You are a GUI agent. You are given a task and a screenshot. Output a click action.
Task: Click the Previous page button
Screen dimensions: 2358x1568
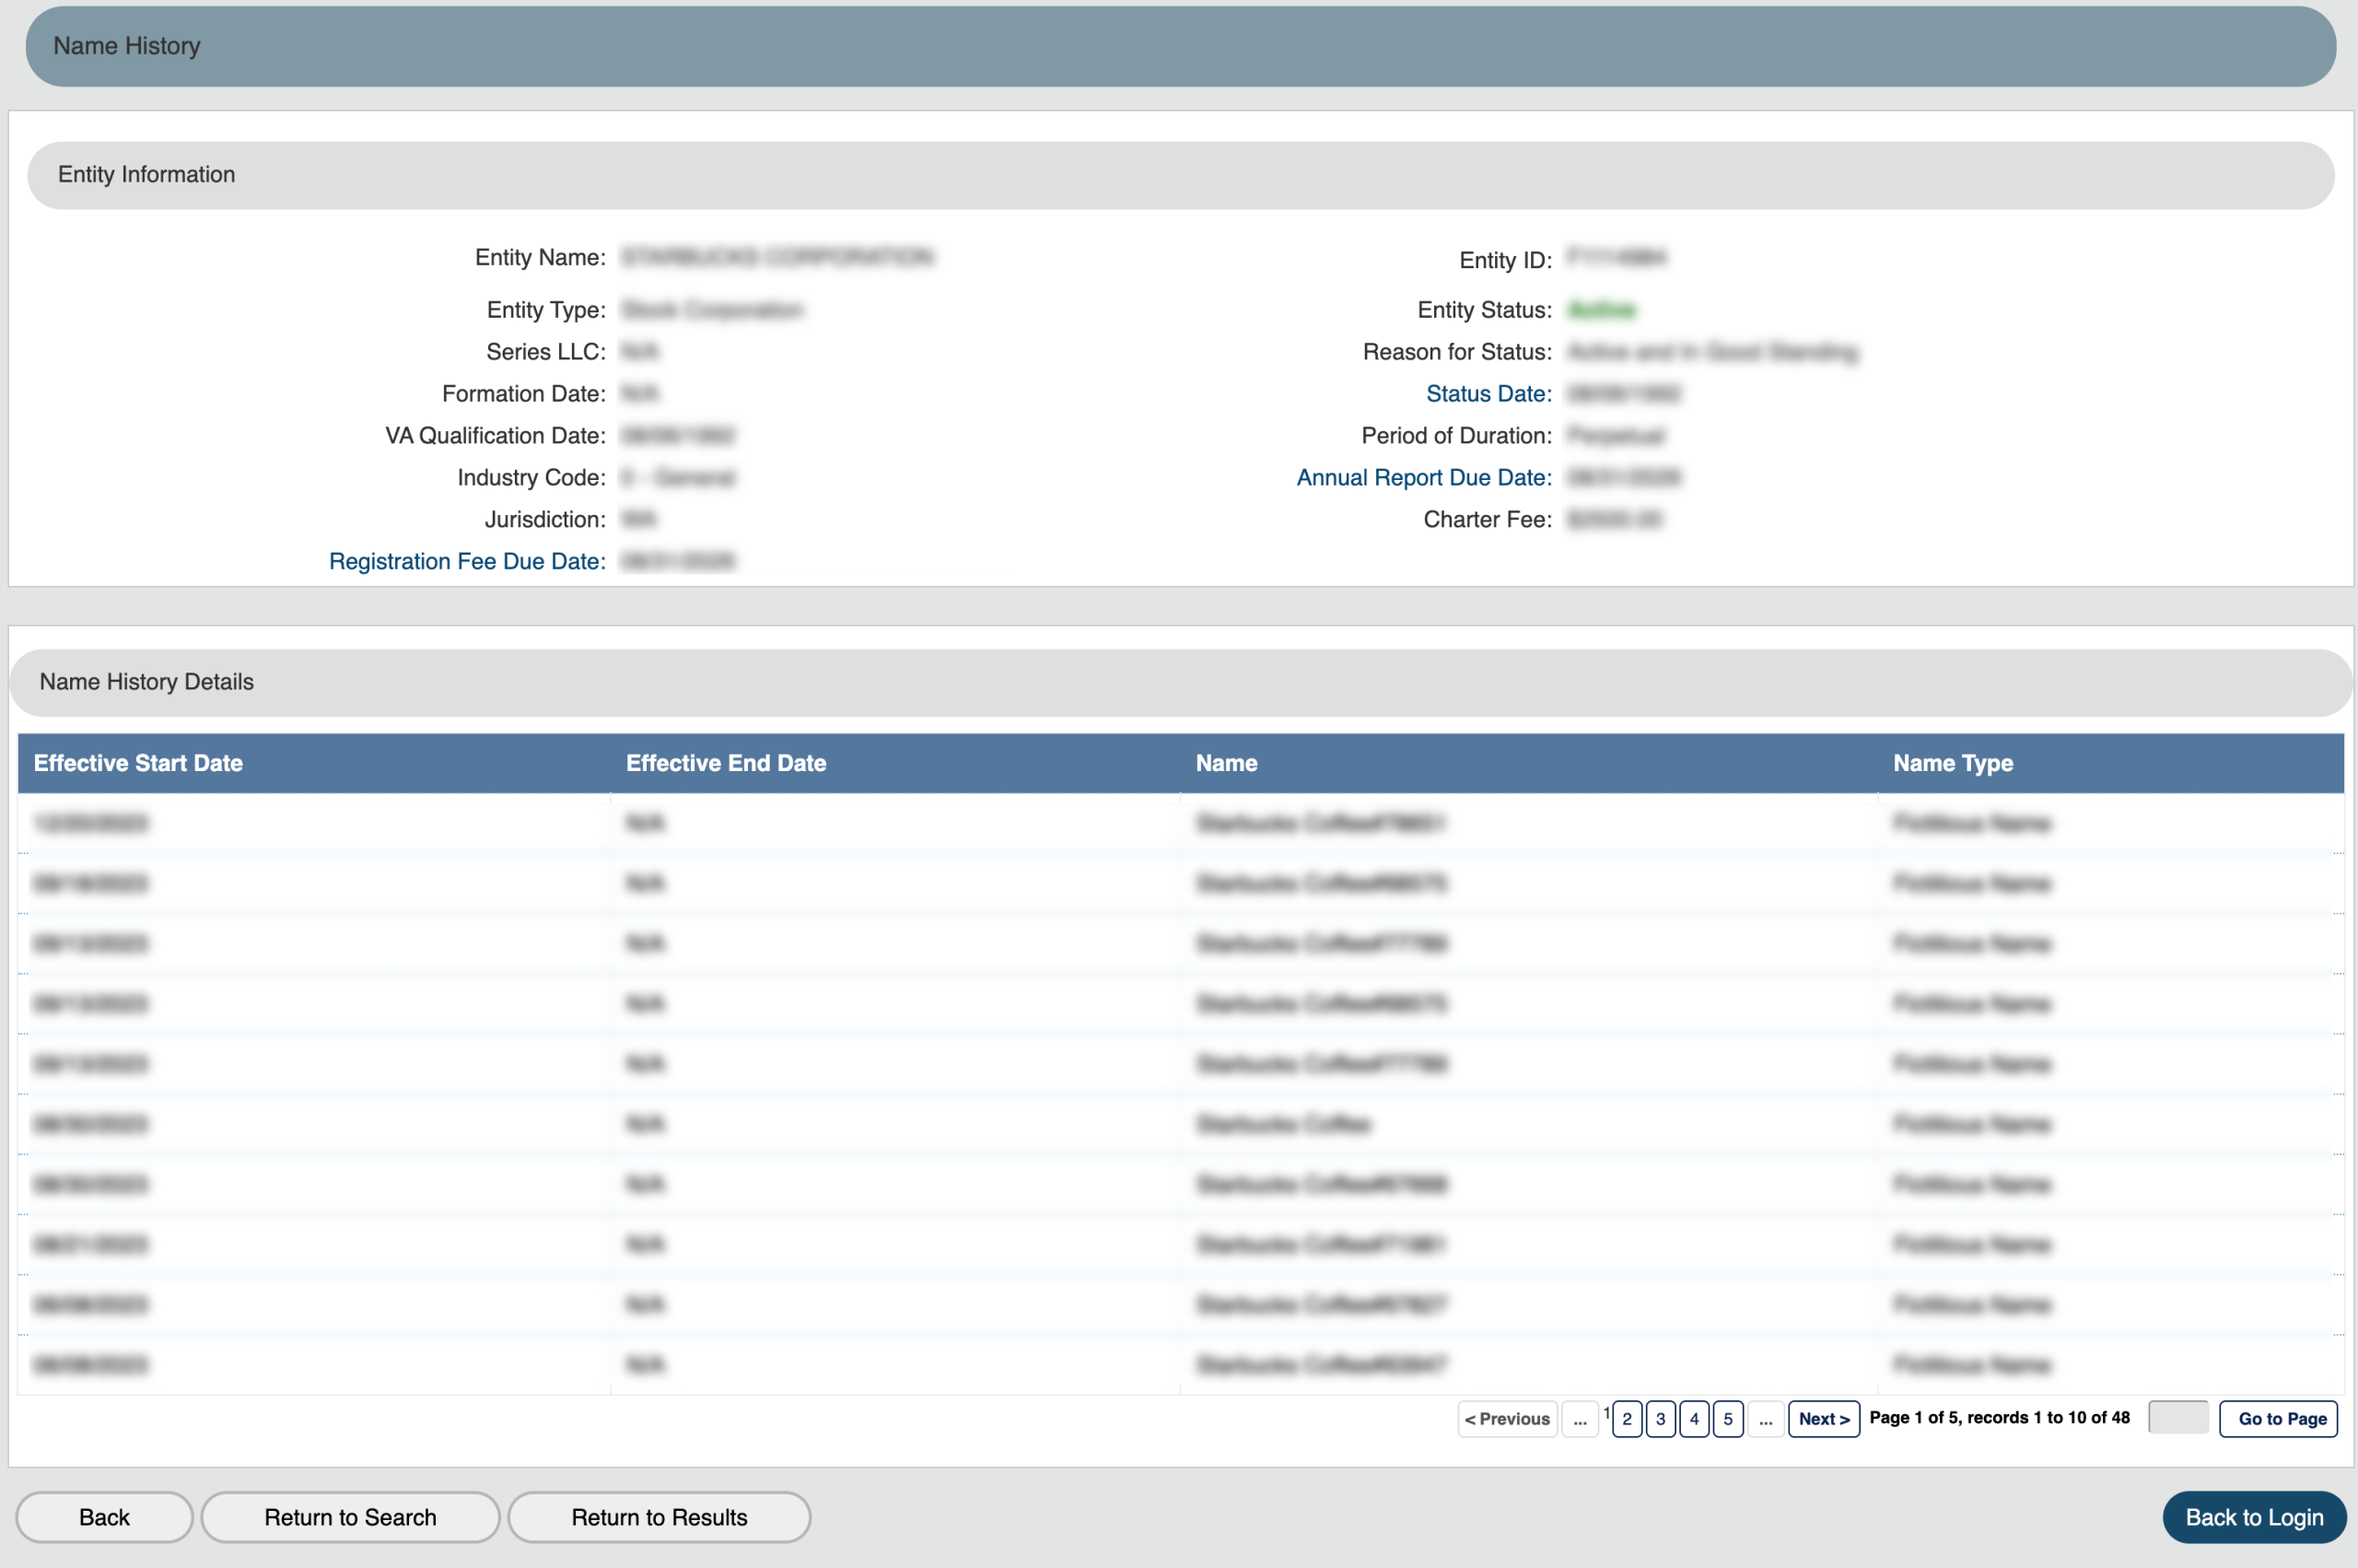1507,1419
